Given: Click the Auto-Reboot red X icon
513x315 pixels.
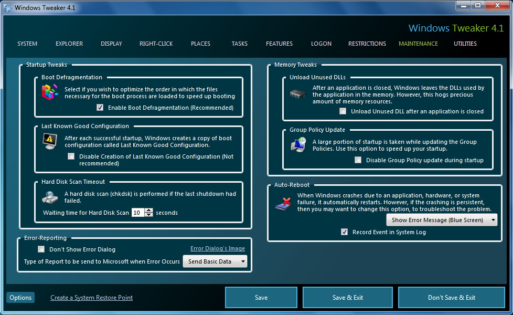Looking at the screenshot, I should 282,203.
